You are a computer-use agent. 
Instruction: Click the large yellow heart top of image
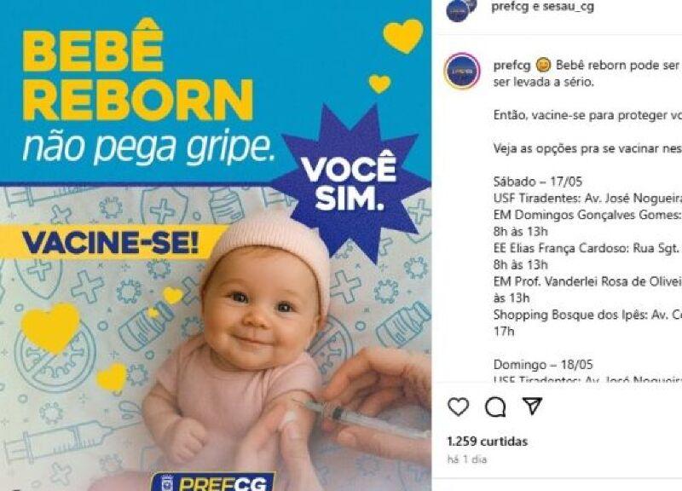[x=403, y=36]
